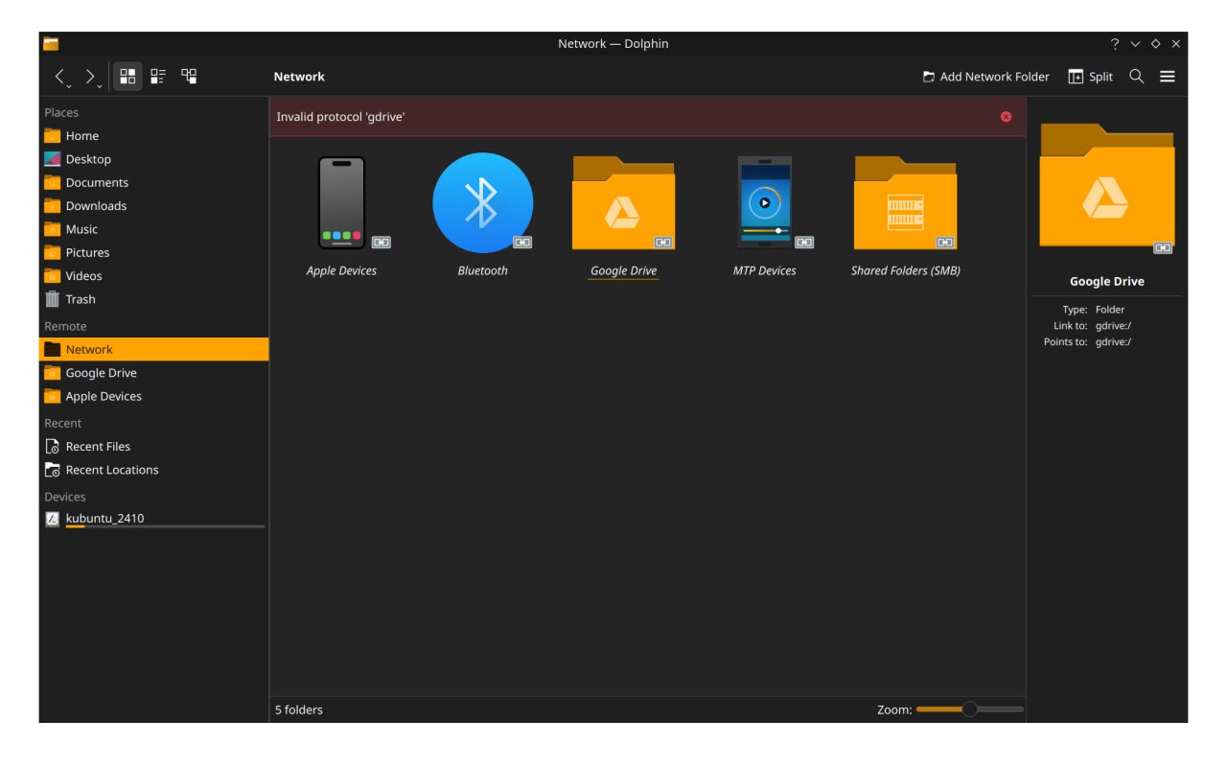Image resolution: width=1227 pixels, height=769 pixels.
Task: Open the search magnifier
Action: point(1136,77)
